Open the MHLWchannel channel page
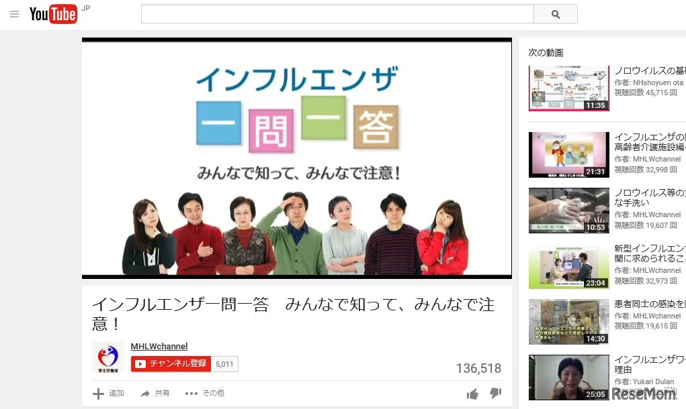 (159, 346)
